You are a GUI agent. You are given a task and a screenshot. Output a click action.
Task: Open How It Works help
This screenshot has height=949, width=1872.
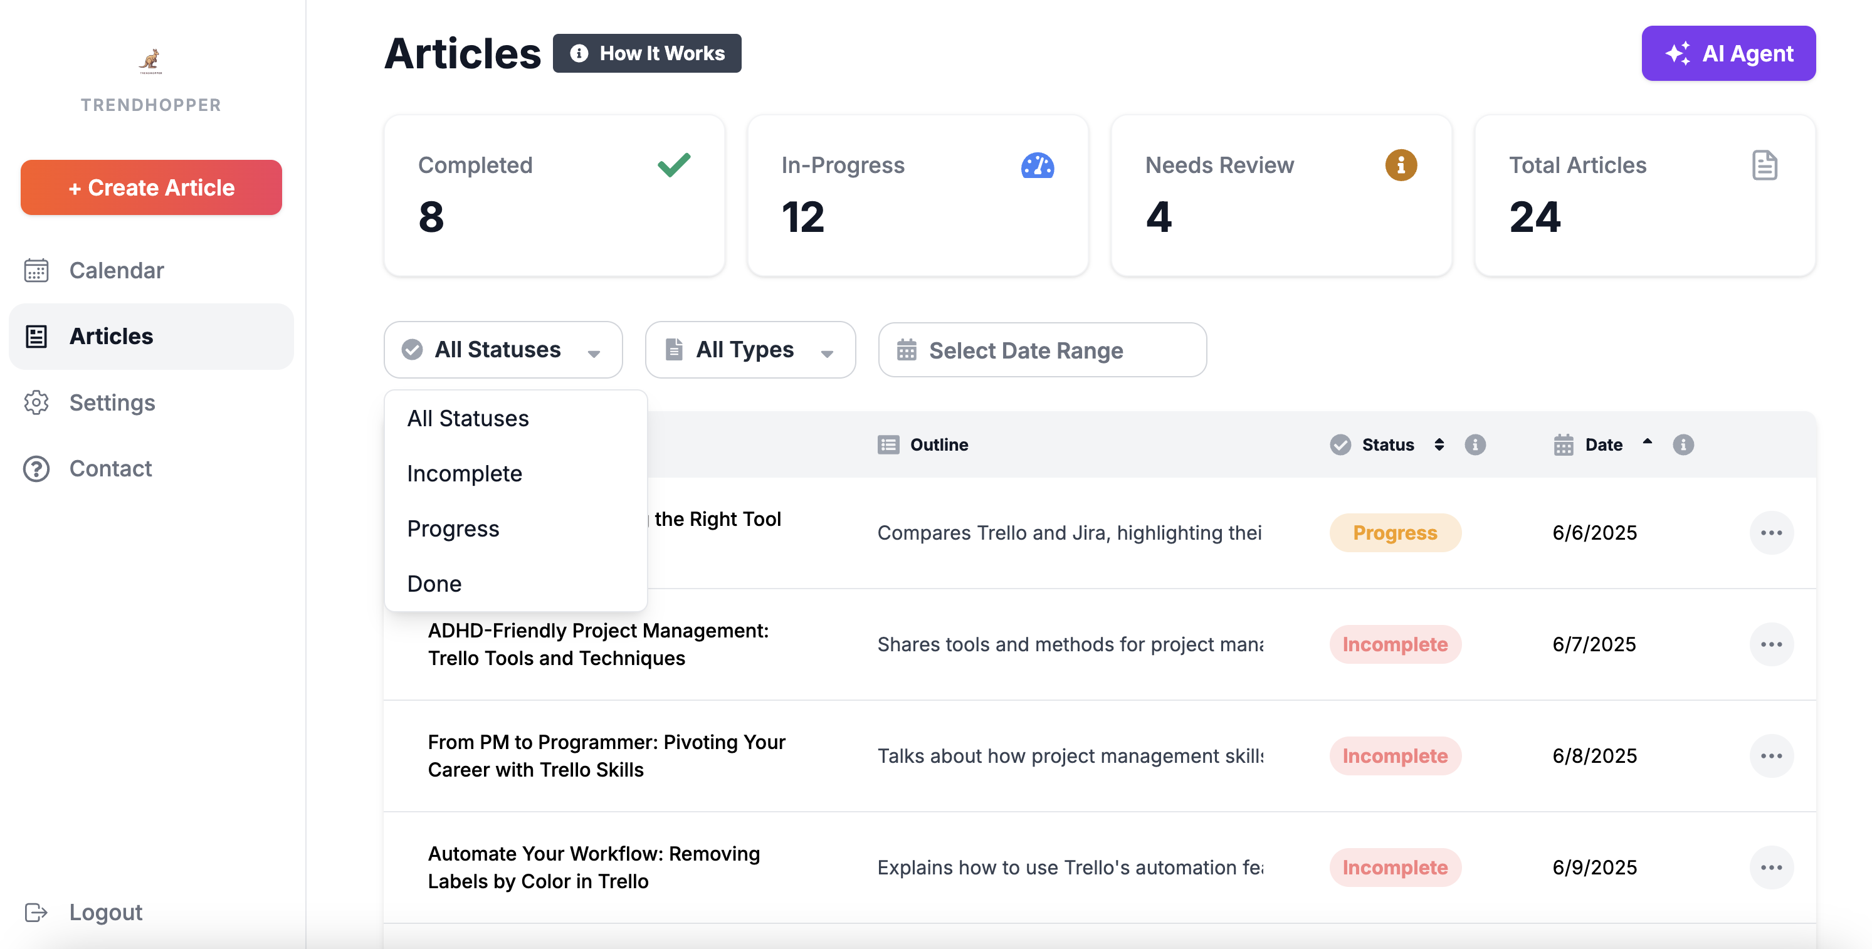pyautogui.click(x=647, y=53)
